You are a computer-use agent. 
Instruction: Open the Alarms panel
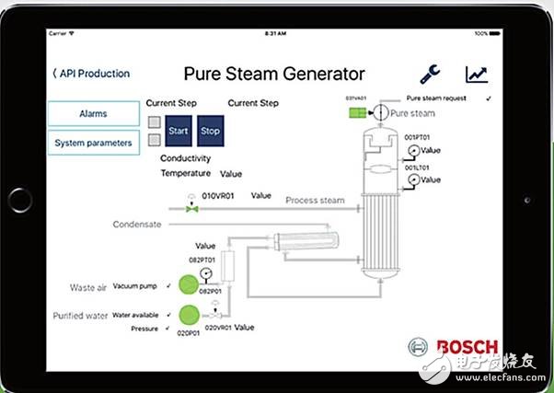coord(93,114)
